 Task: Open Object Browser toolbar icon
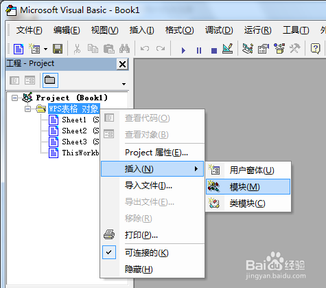(x=279, y=49)
